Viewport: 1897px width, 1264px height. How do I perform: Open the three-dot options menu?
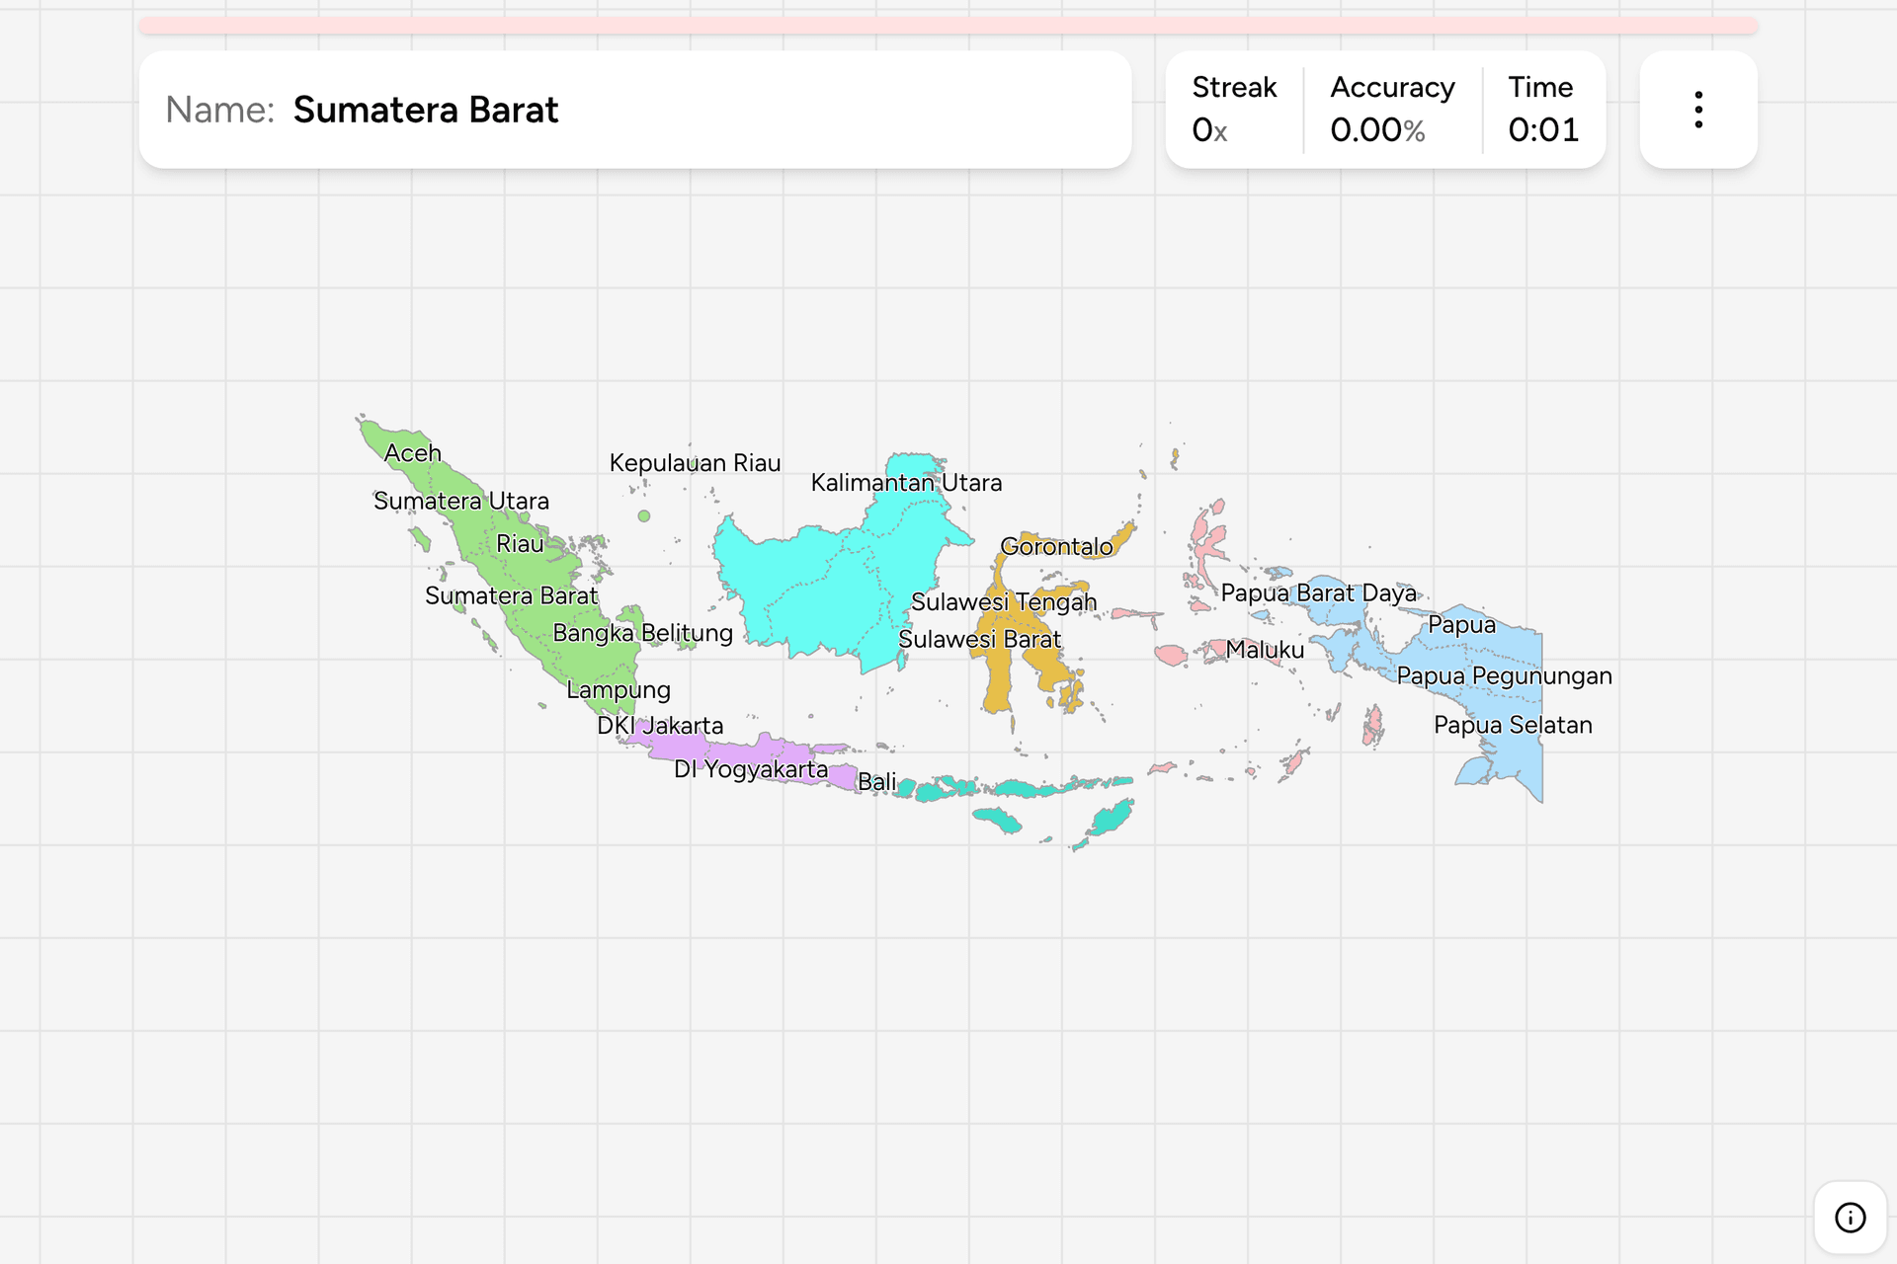pyautogui.click(x=1698, y=110)
